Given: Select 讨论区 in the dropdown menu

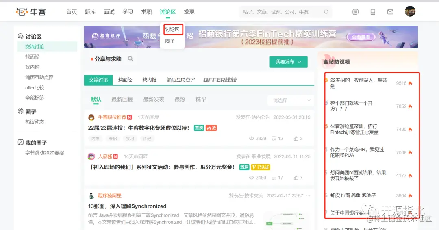Looking at the screenshot, I should tap(172, 29).
